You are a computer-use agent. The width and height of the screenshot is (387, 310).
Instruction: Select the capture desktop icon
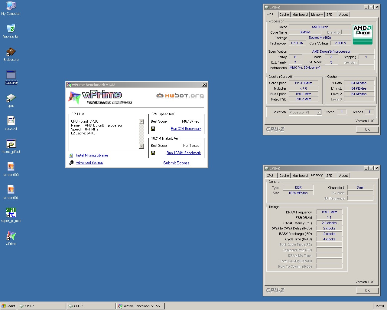coord(11,74)
